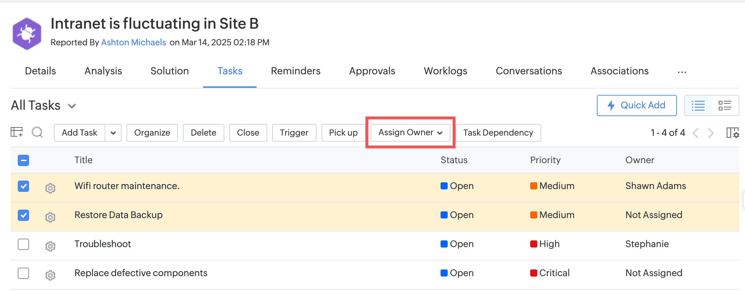The image size is (745, 291).
Task: Select the Troubleshoot task checkbox
Action: (x=23, y=244)
